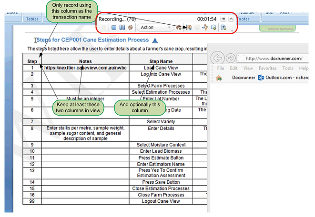315x217 pixels.
Task: Create a new action icon beside Action dropdown
Action: 178,28
